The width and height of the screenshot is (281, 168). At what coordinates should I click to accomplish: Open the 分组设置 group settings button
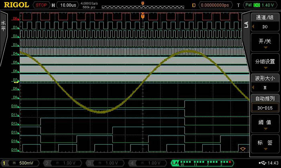coord(265,64)
